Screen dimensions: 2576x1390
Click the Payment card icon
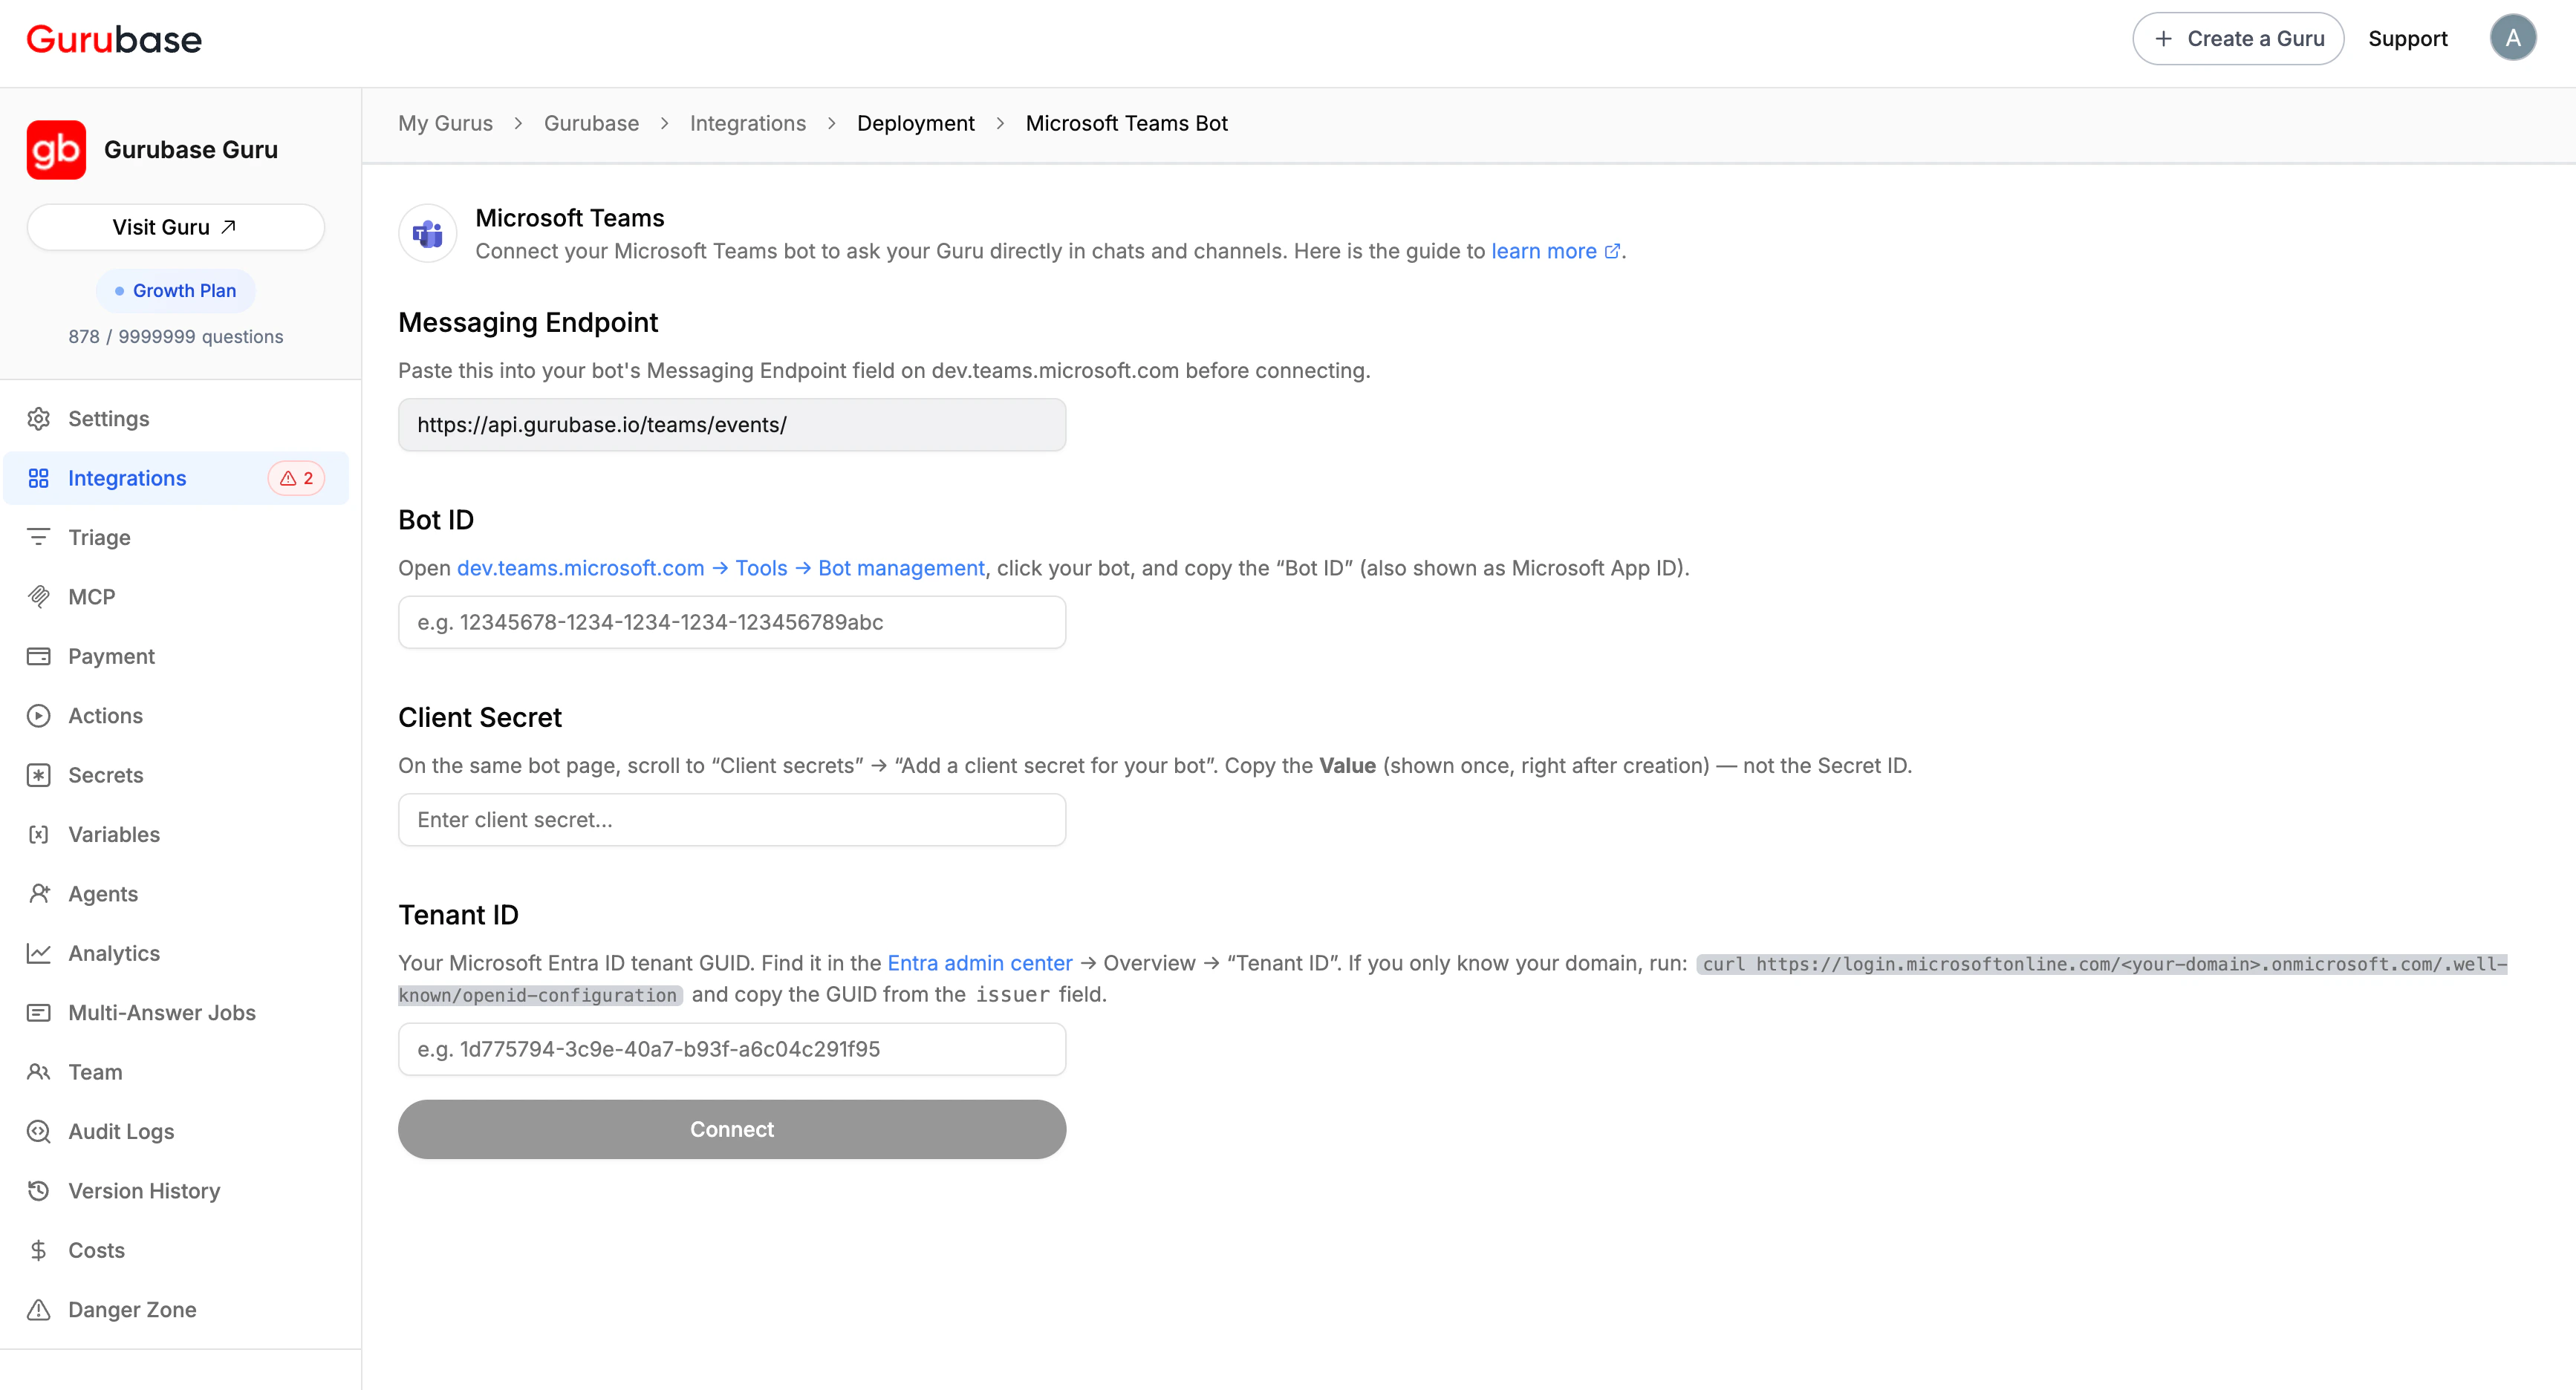[39, 656]
